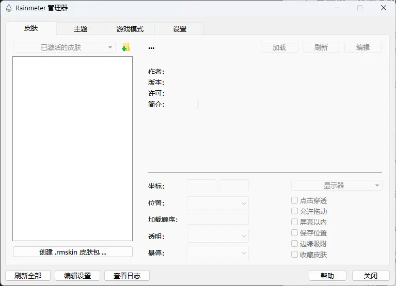Image resolution: width=396 pixels, height=286 pixels.
Task: Check the 屏幕以内 option
Action: (x=294, y=222)
